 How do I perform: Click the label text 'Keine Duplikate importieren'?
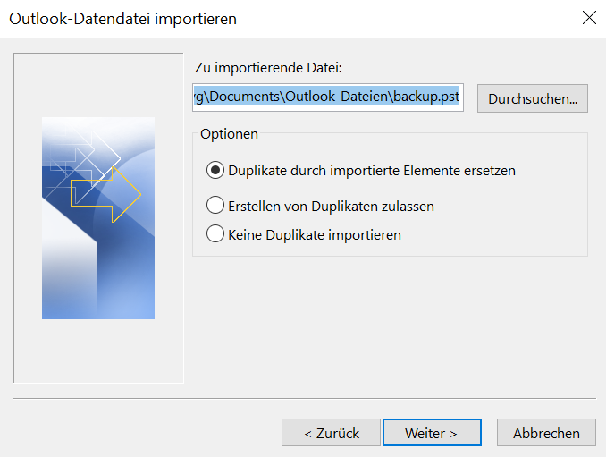(315, 235)
